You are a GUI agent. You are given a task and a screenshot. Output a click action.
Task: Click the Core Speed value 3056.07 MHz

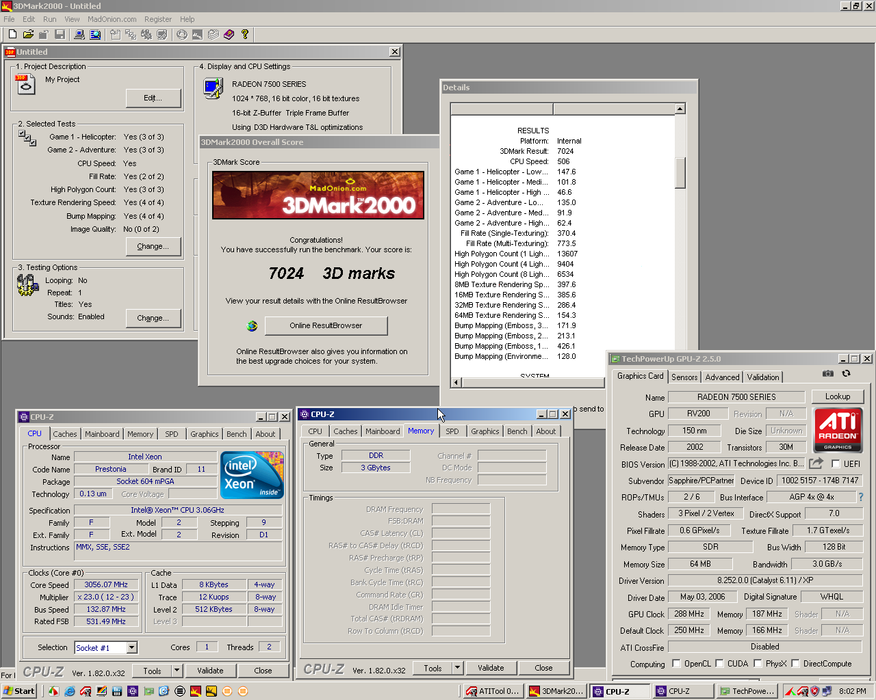pyautogui.click(x=106, y=585)
